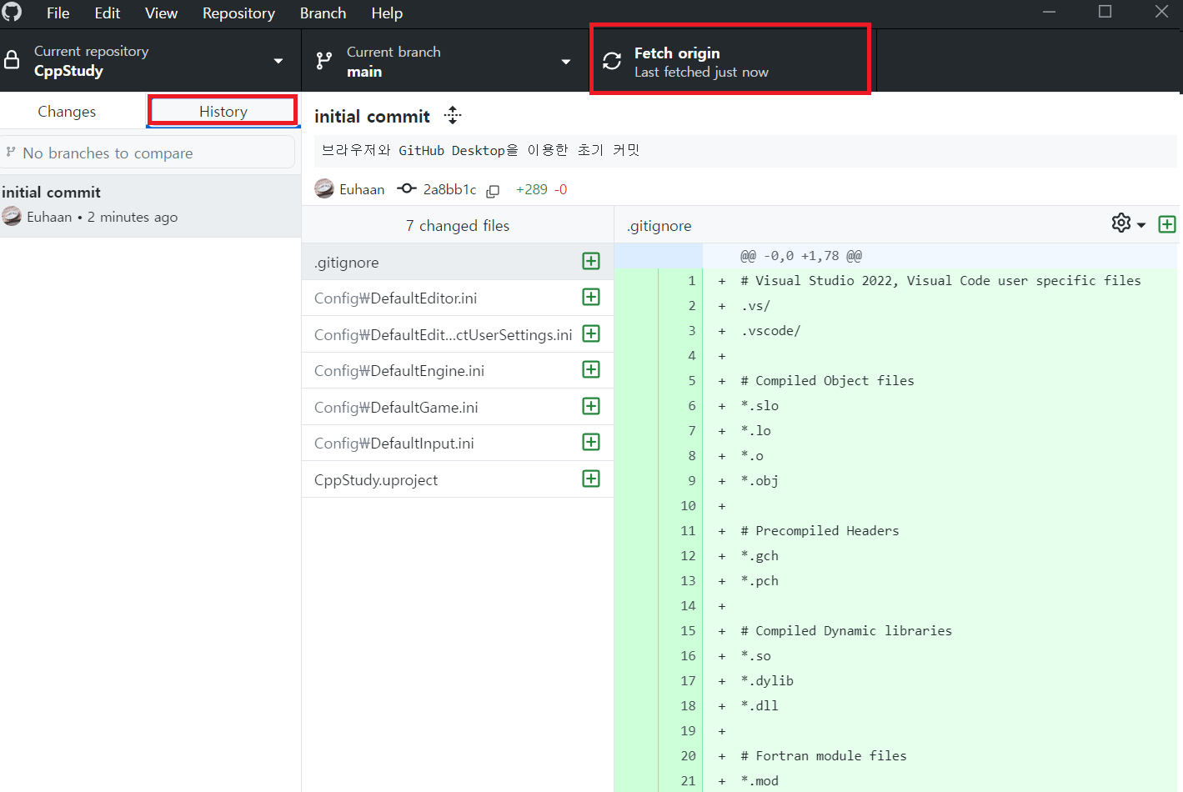This screenshot has height=792, width=1183.
Task: Click the .gitignore diff header title
Action: coord(659,225)
